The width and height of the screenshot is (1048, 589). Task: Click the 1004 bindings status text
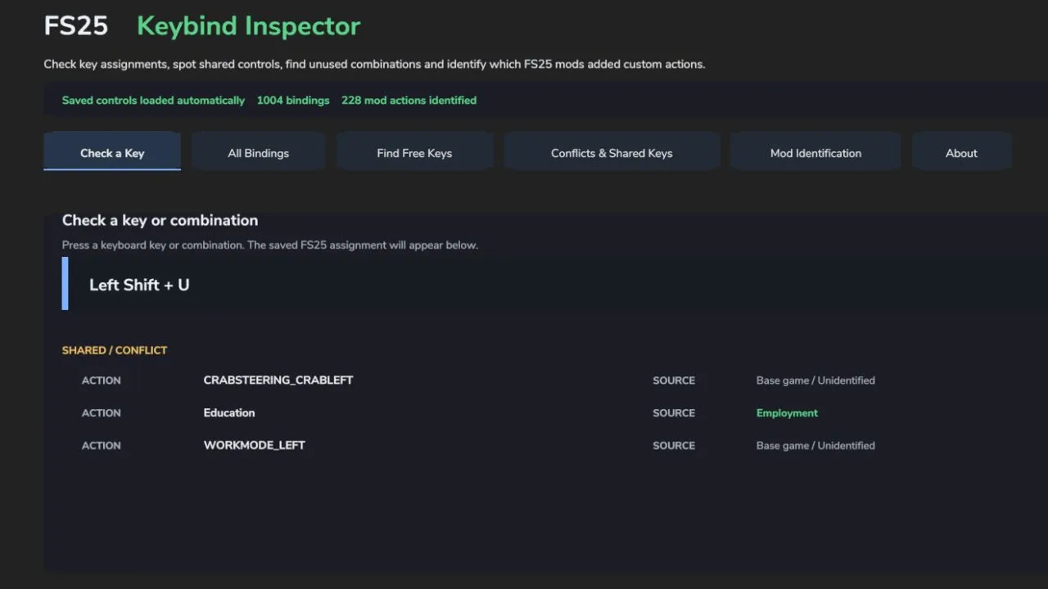[x=293, y=101]
